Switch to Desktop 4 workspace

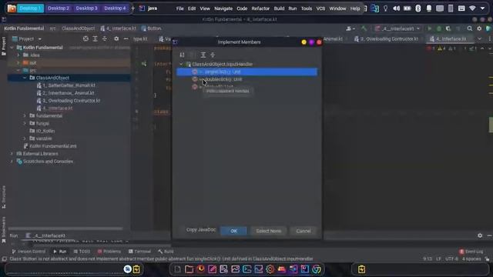point(115,8)
